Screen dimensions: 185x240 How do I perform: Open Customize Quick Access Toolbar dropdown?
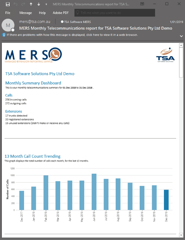(46, 4)
